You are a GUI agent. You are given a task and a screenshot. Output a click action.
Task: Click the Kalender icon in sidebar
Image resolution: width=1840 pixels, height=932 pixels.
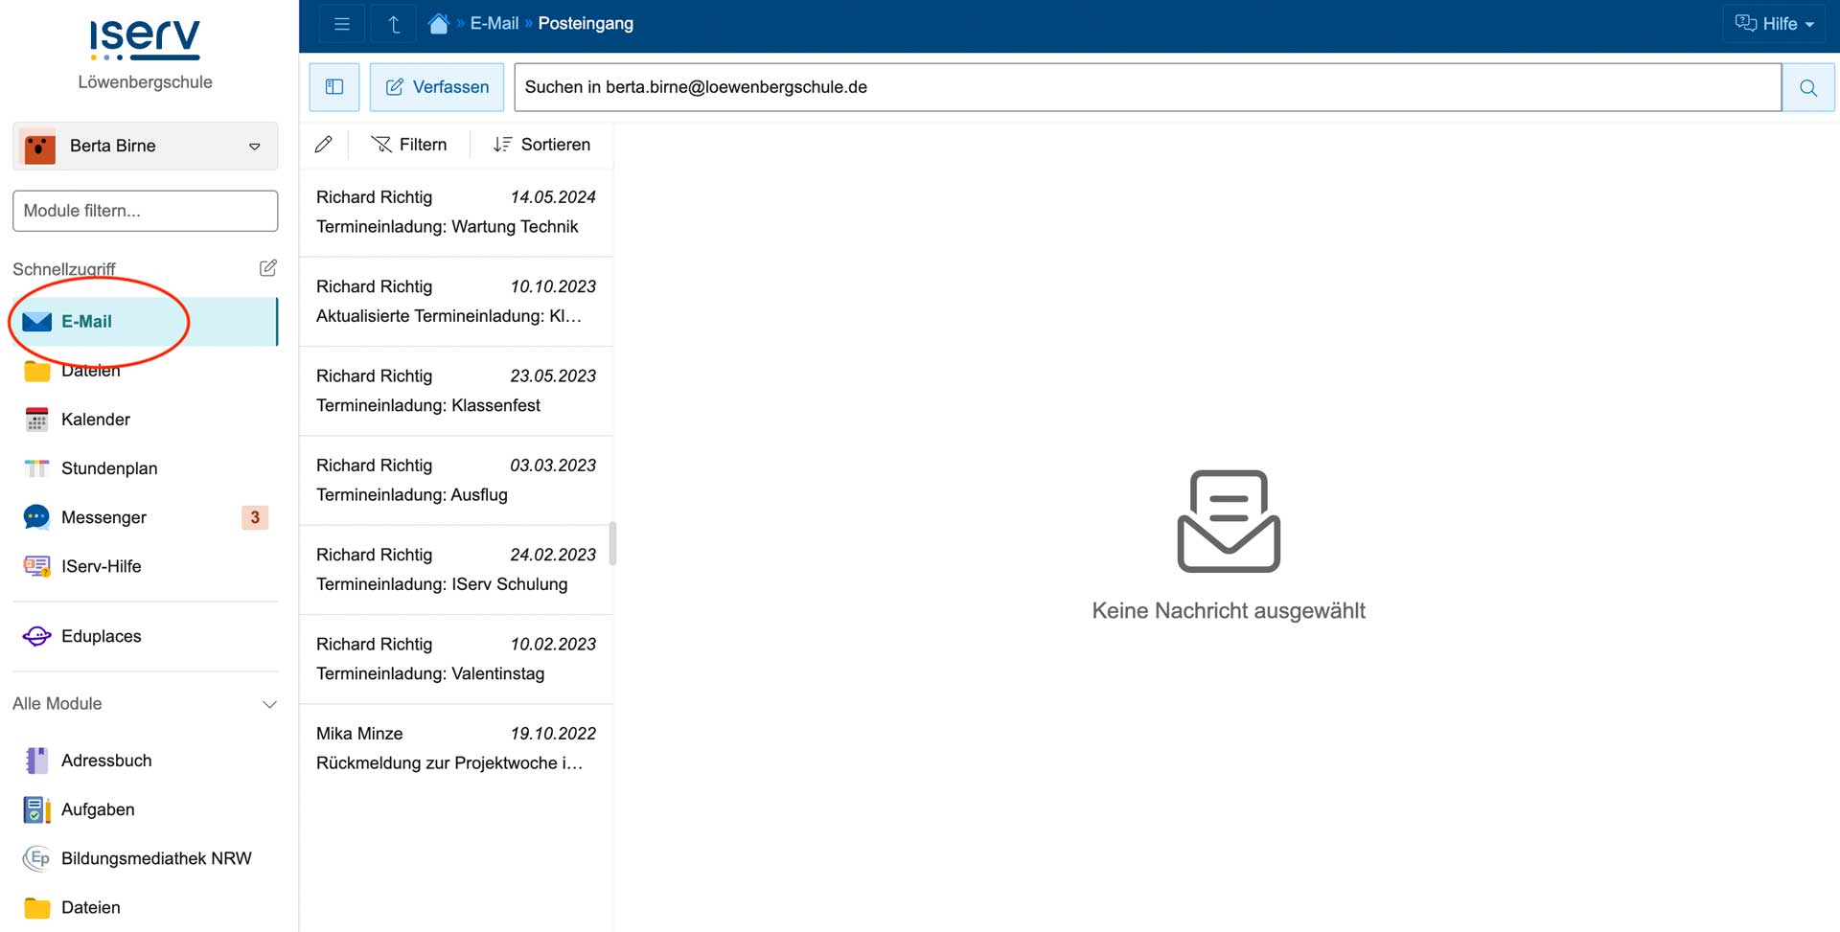tap(36, 420)
